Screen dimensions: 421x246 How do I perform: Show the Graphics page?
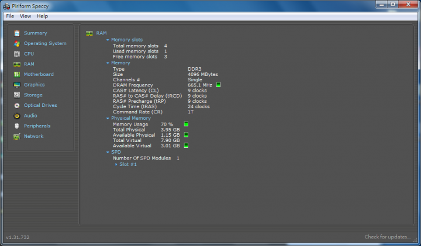[x=34, y=85]
